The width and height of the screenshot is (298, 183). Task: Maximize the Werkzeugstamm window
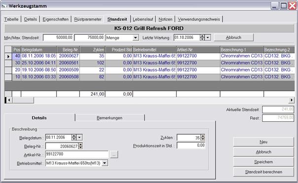point(283,6)
